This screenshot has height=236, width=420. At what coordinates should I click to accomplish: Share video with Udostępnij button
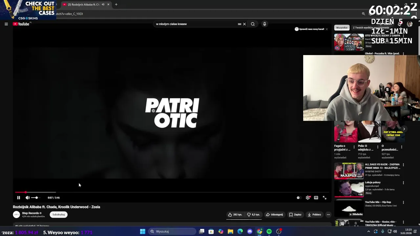coord(274,215)
